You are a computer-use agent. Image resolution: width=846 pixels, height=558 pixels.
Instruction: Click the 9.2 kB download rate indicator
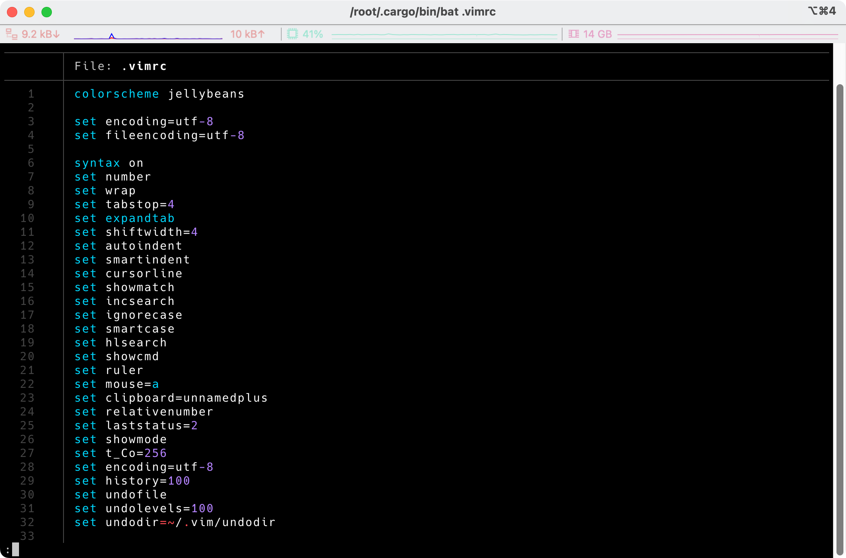click(41, 34)
